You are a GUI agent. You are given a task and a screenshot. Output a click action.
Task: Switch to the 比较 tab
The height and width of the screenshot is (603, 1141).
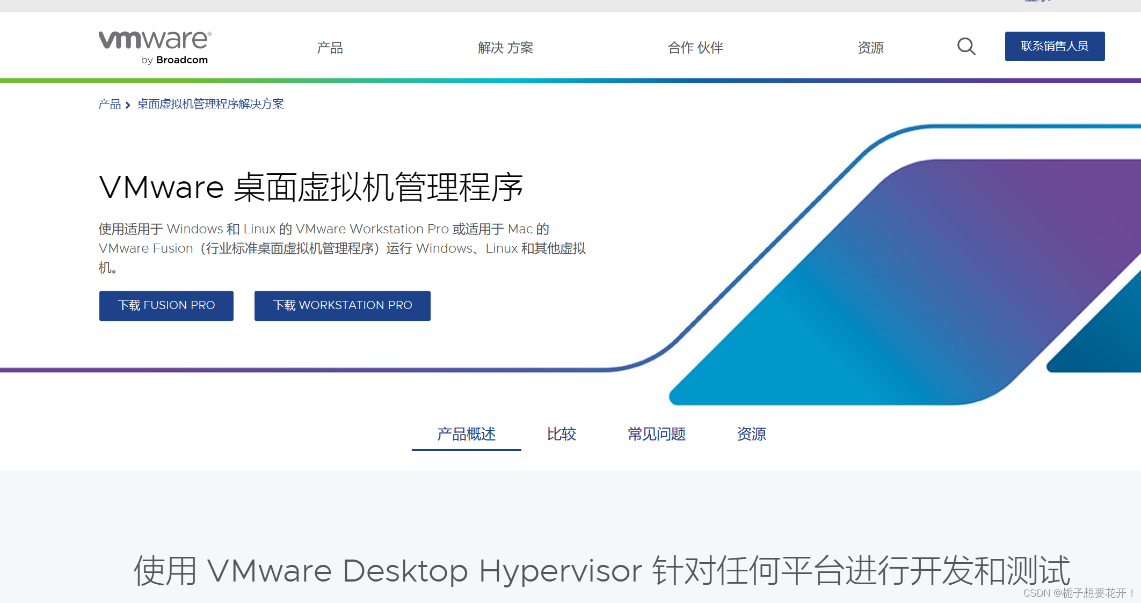click(562, 434)
